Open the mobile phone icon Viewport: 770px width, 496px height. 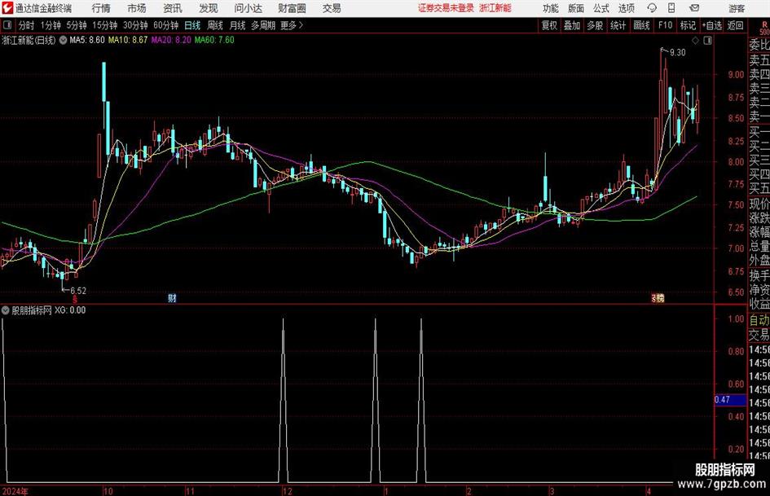(671, 8)
